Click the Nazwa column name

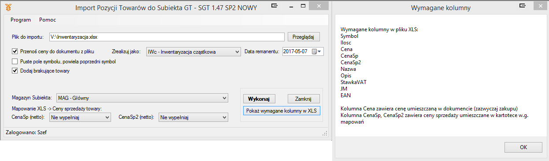(x=349, y=69)
